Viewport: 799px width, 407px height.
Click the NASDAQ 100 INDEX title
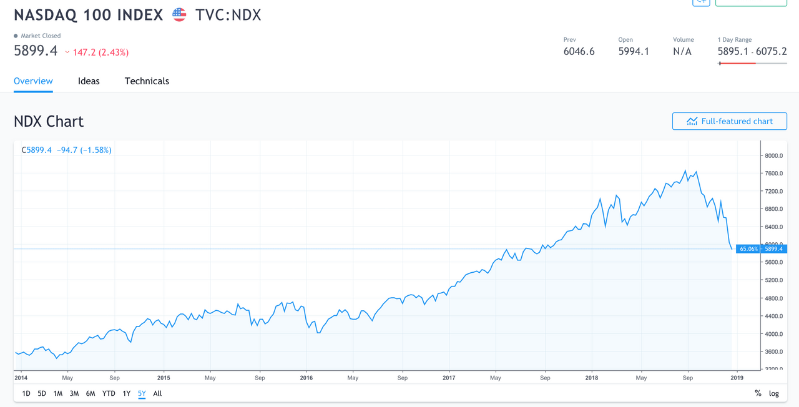89,15
